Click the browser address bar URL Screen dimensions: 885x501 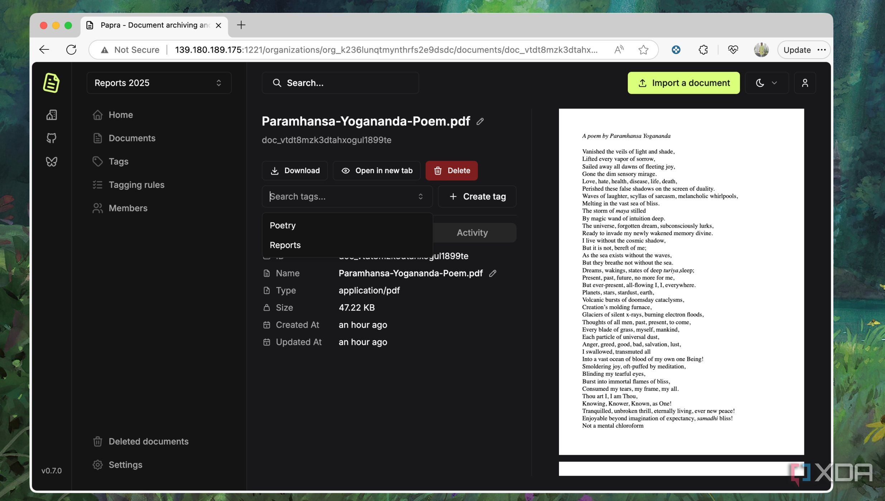pos(386,50)
